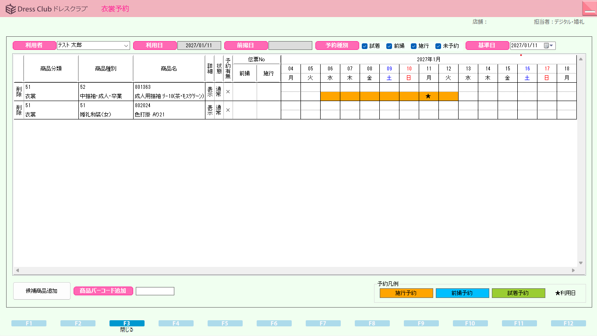Focus the barcode input field
The width and height of the screenshot is (597, 336).
click(x=155, y=291)
